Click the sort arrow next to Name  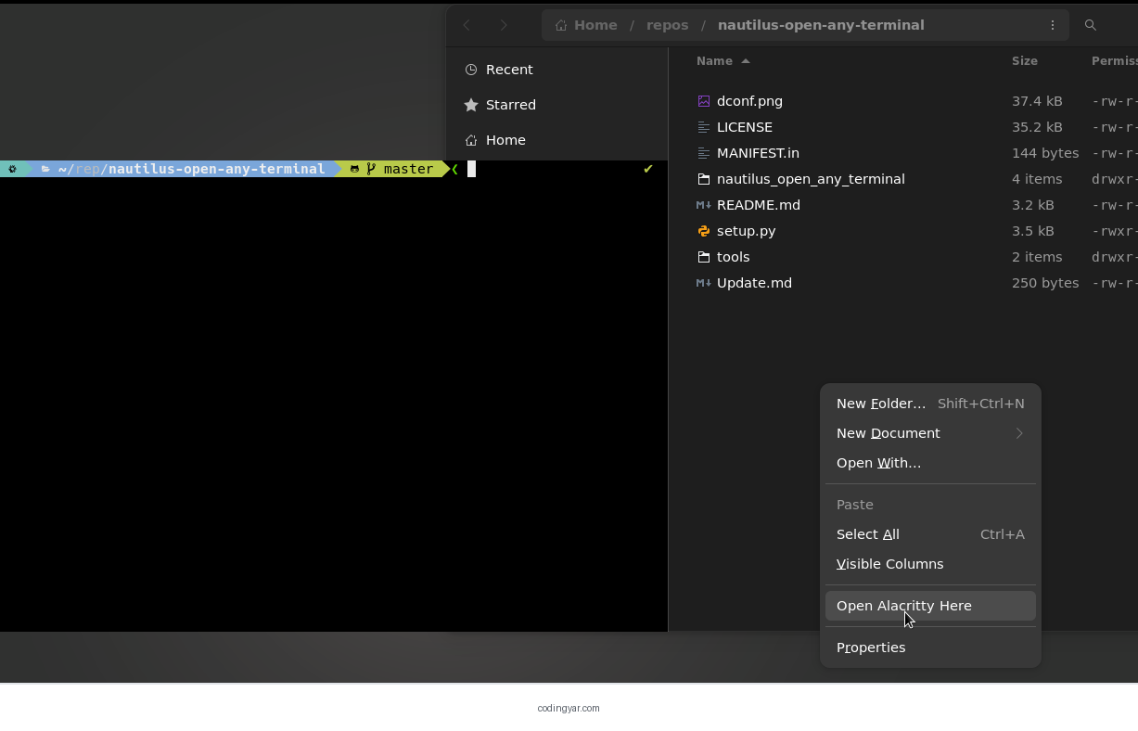coord(746,61)
